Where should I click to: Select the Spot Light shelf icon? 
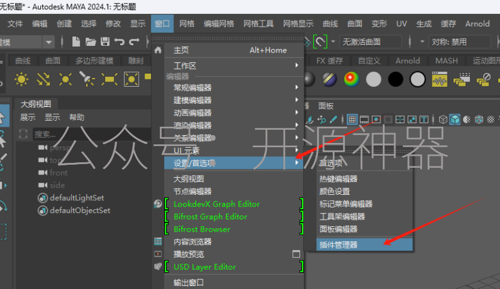pos(88,79)
